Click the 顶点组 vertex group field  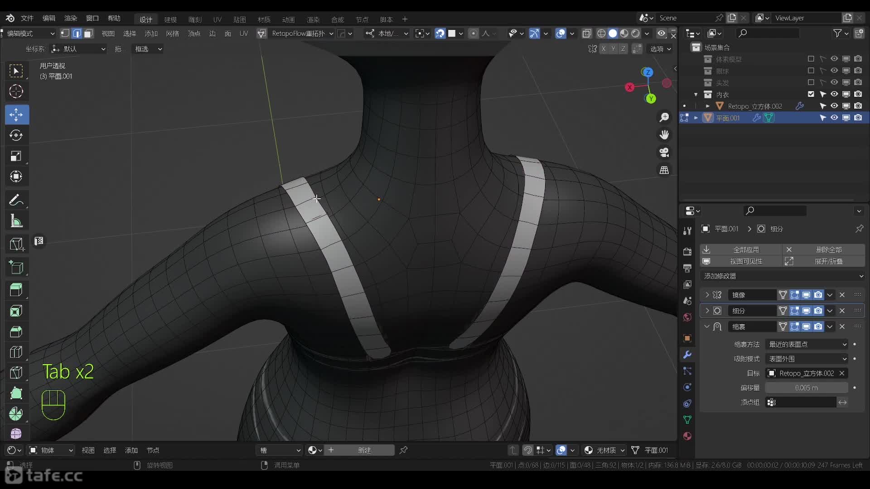801,403
